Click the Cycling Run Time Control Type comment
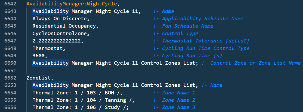Screen dimensions: 303x112 (x=201, y=48)
